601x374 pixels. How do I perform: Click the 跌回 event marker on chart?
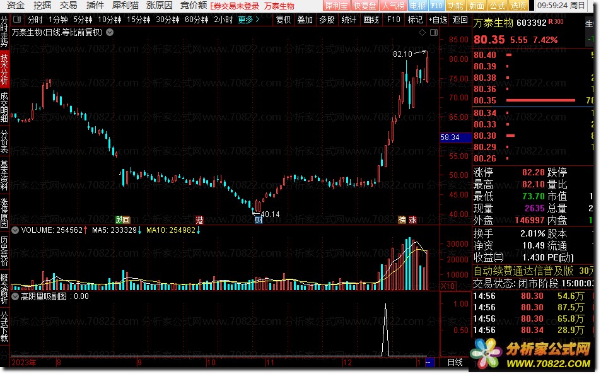click(123, 219)
